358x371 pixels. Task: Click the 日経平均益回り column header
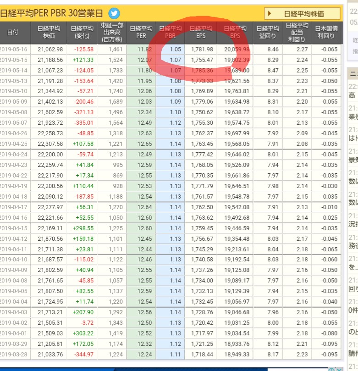[268, 33]
